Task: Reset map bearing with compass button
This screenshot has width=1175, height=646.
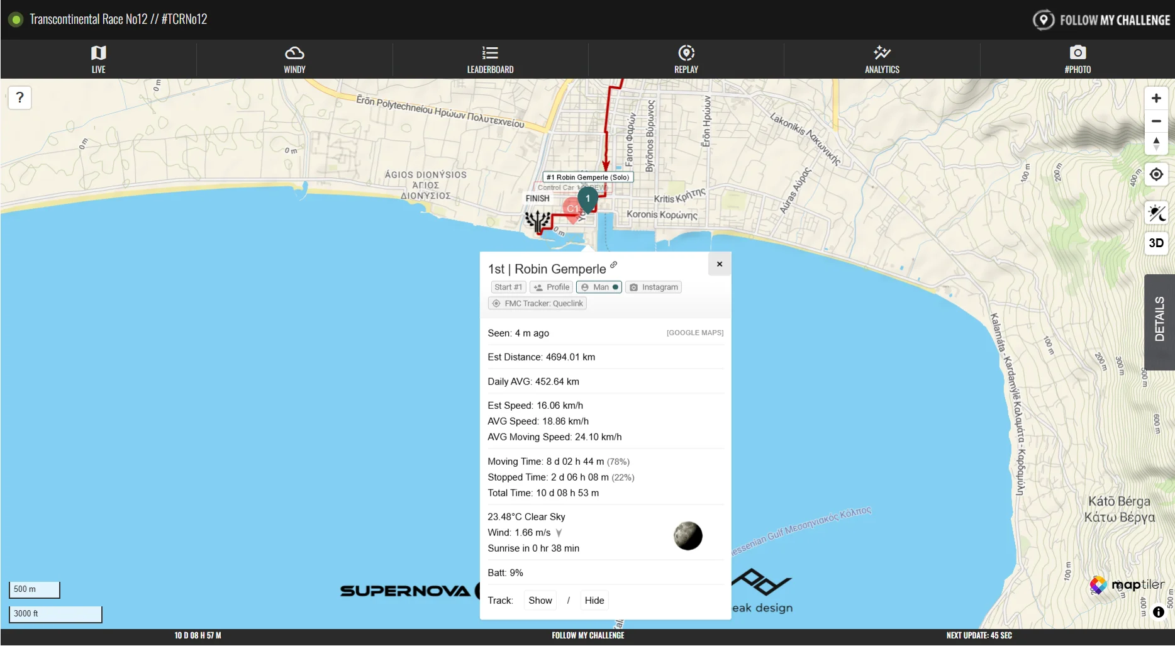Action: click(x=1156, y=143)
